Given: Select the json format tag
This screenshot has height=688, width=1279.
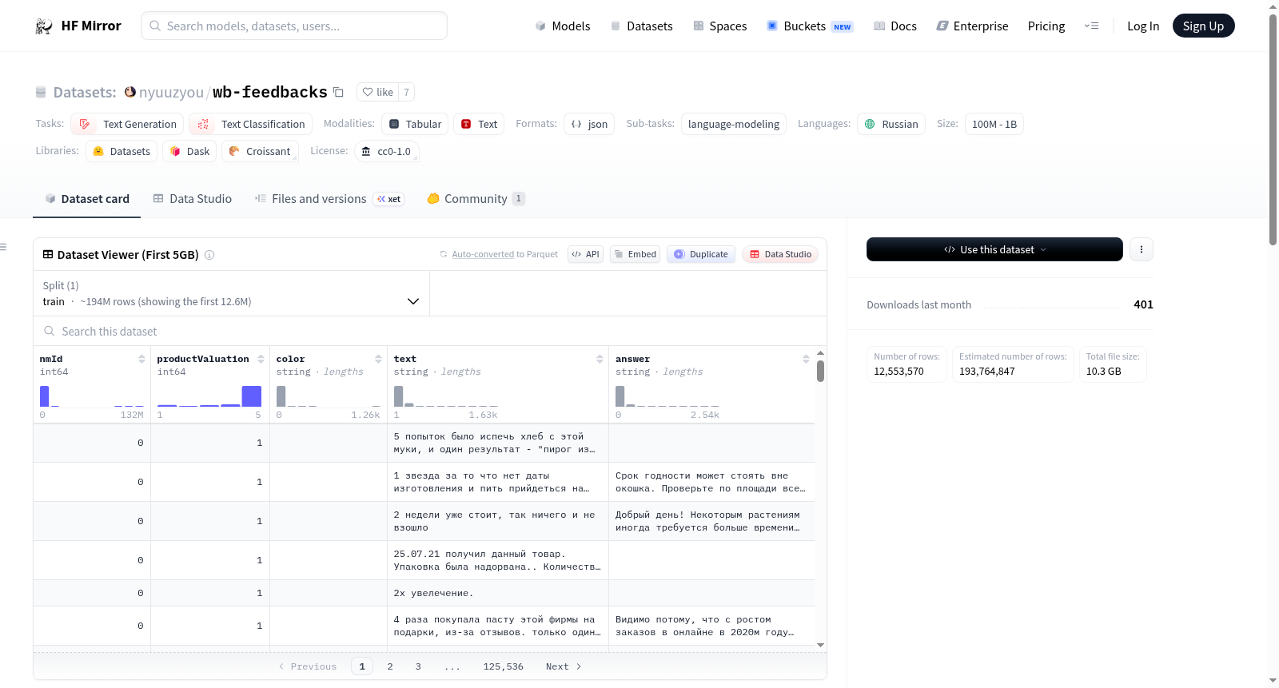Looking at the screenshot, I should (589, 124).
